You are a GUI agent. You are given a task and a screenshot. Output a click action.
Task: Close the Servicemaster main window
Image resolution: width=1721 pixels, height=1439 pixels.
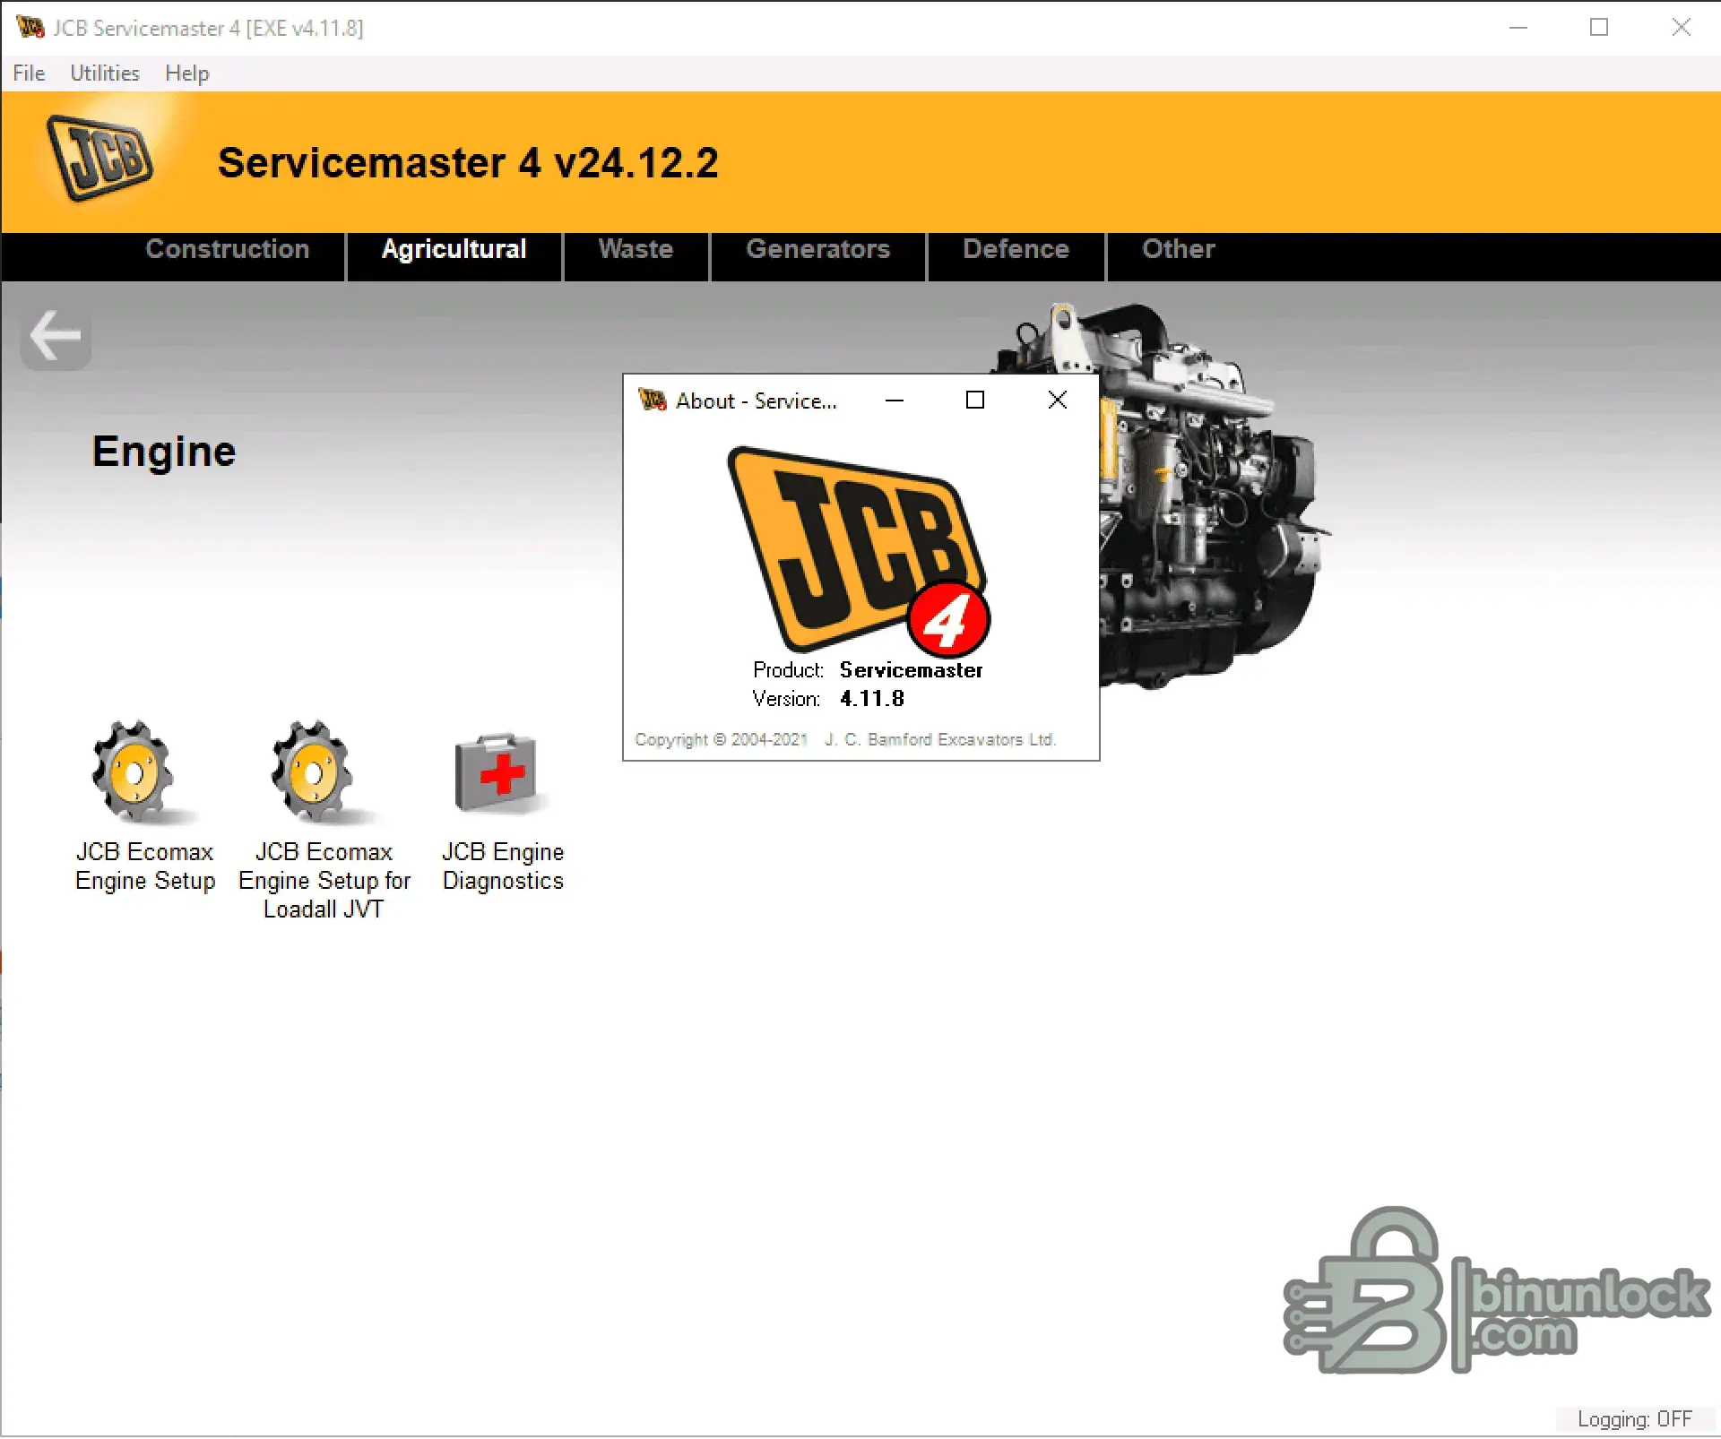[1681, 28]
